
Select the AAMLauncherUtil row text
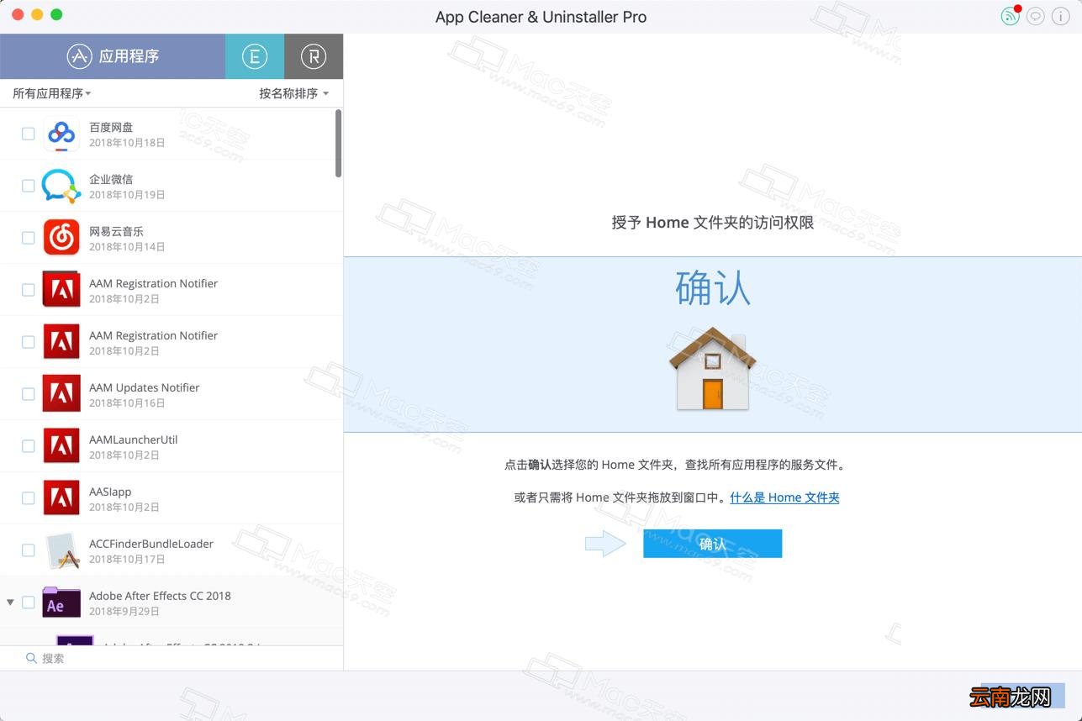click(134, 439)
